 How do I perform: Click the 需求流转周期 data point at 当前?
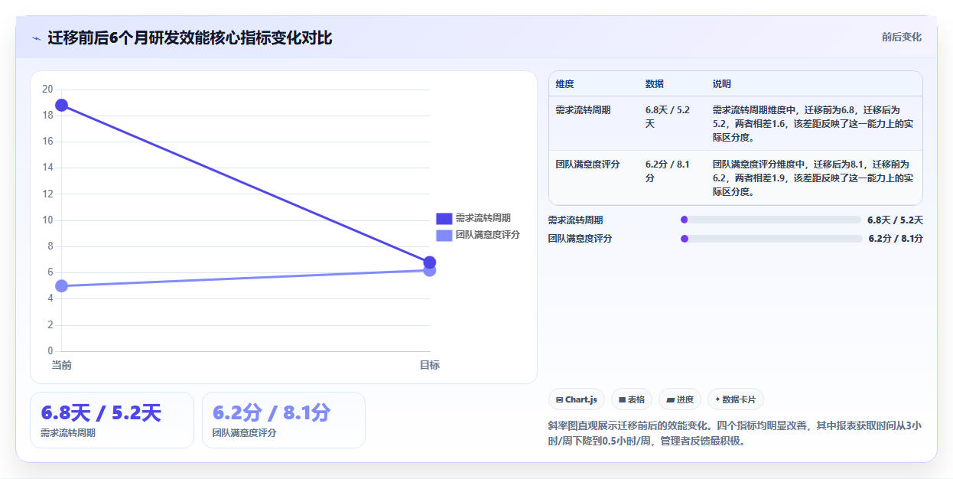[61, 105]
